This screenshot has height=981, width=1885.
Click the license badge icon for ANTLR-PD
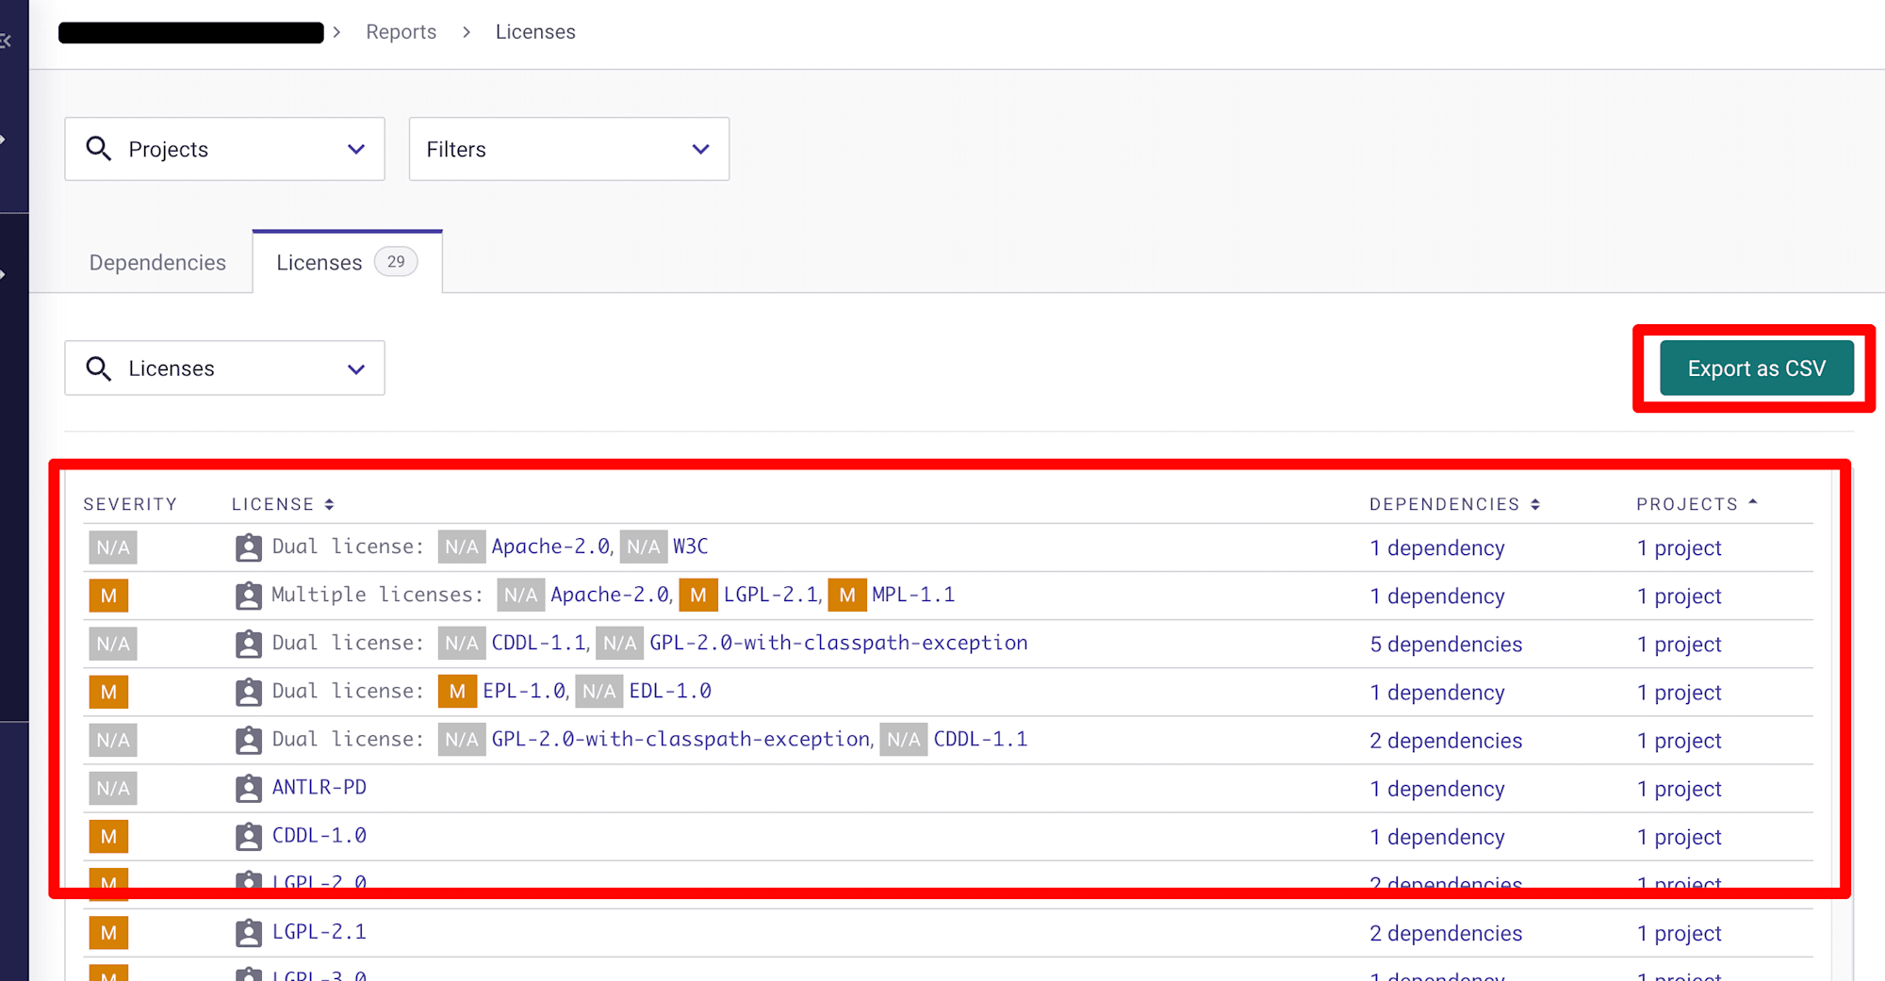[x=248, y=788]
